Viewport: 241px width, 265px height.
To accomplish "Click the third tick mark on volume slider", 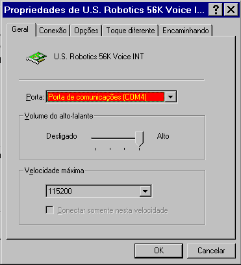I will (125, 149).
